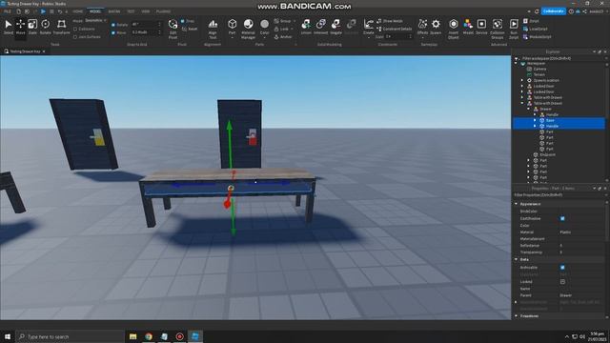
Task: Choose the Rotate tool
Action: click(46, 27)
